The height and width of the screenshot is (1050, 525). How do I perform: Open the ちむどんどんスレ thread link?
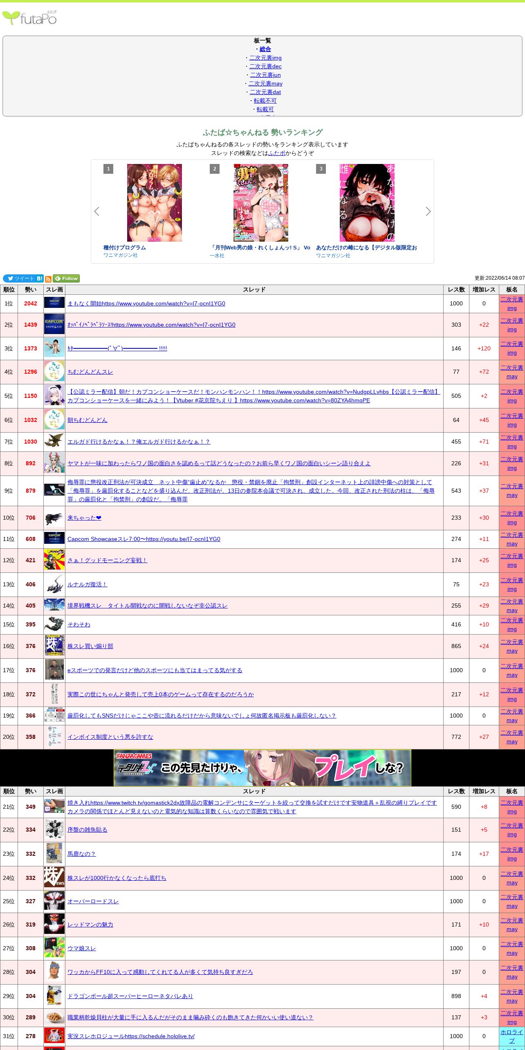[x=90, y=372]
